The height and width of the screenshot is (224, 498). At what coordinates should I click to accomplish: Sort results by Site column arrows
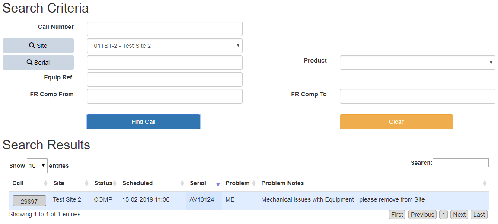87,183
